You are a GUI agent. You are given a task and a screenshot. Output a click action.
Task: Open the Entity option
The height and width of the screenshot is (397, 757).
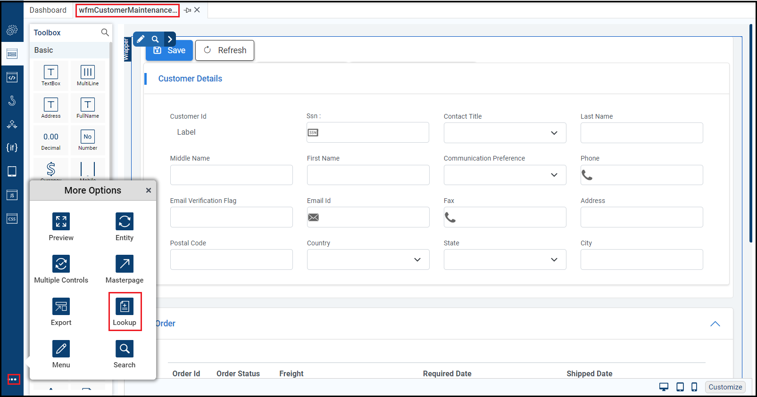pos(125,222)
